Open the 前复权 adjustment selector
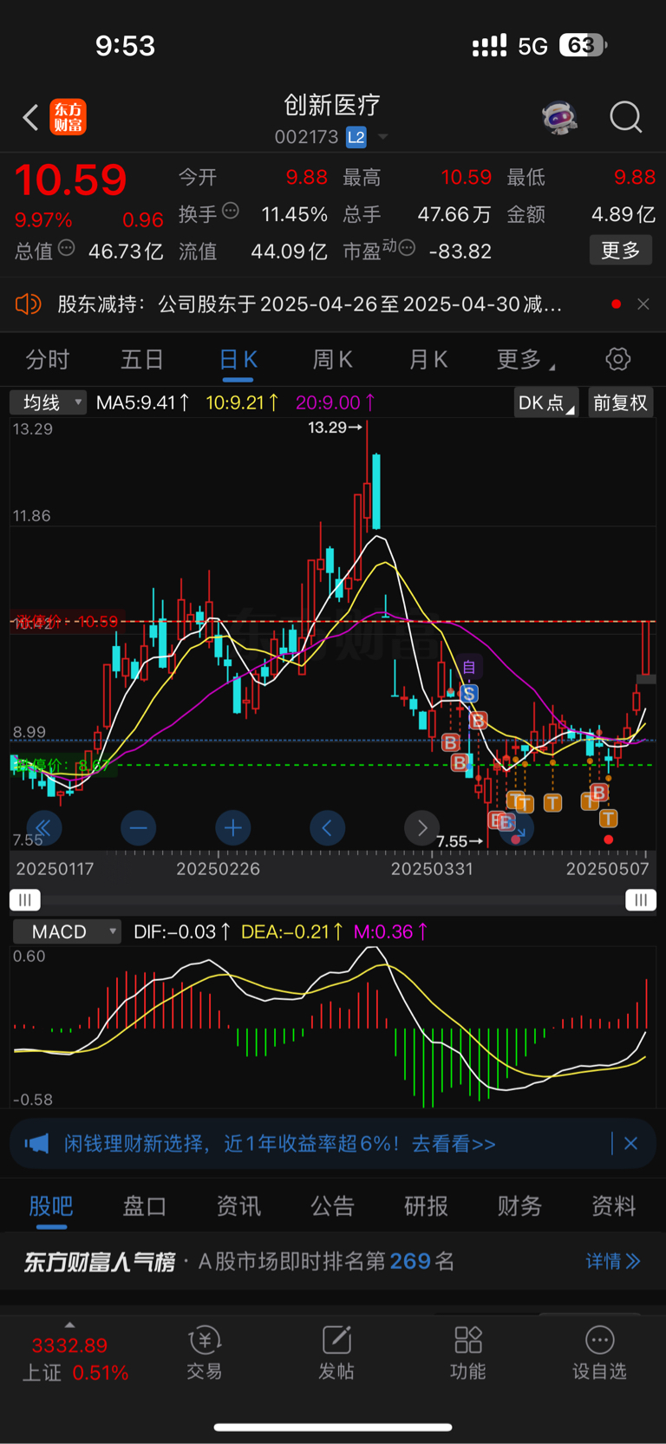666x1444 pixels. point(620,403)
